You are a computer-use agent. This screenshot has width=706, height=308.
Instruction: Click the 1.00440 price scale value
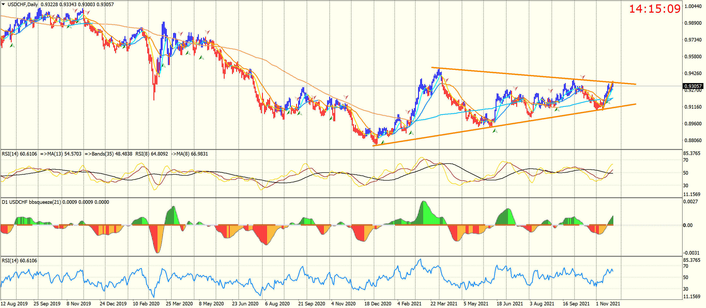(693, 6)
